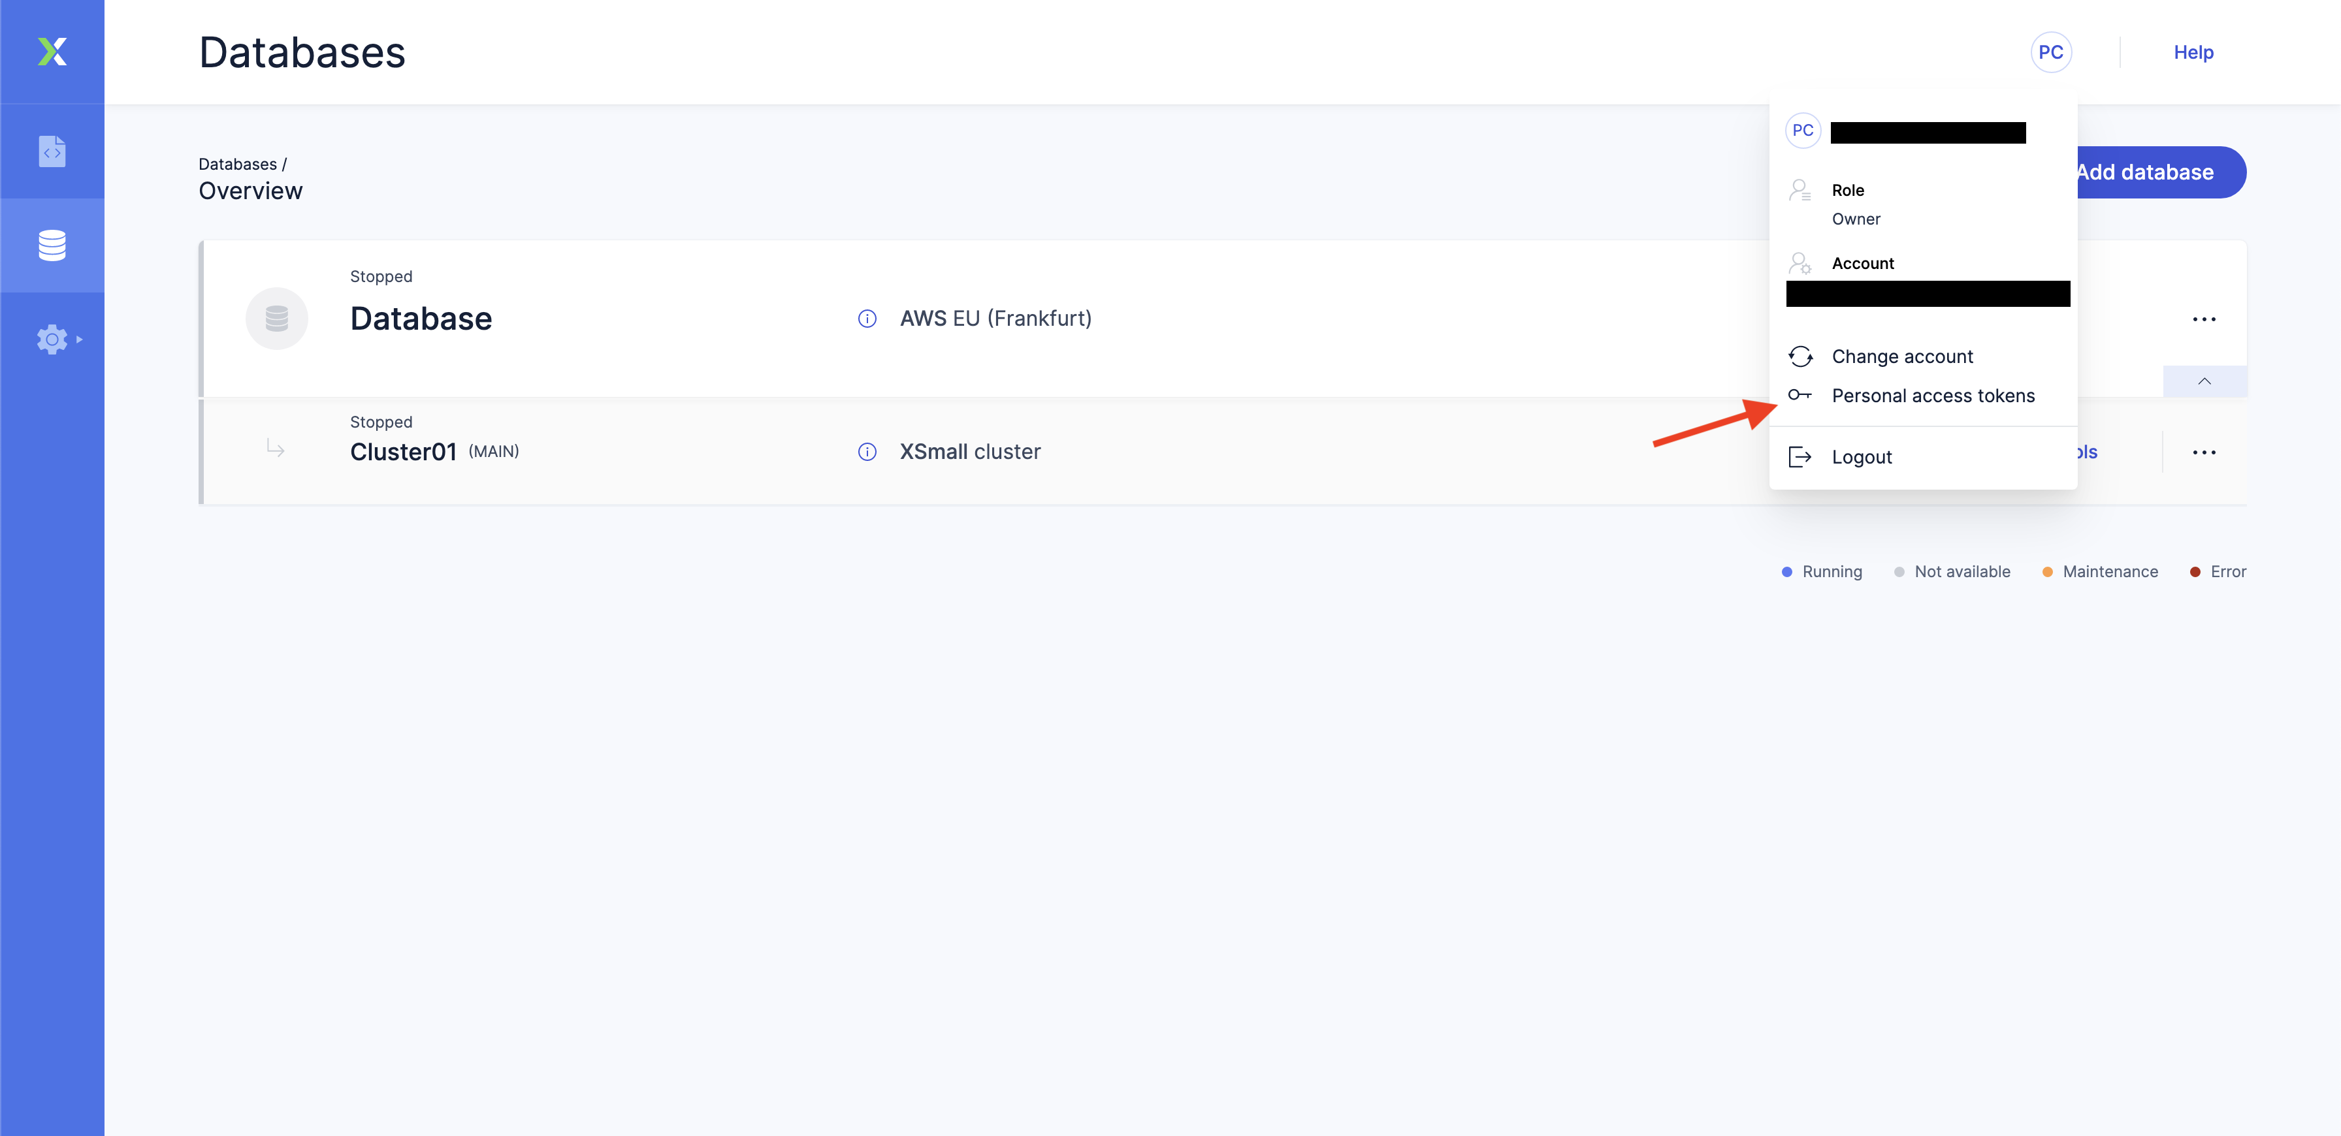This screenshot has width=2341, height=1136.
Task: Click the AWS EU (Frankfurt) text
Action: point(996,319)
